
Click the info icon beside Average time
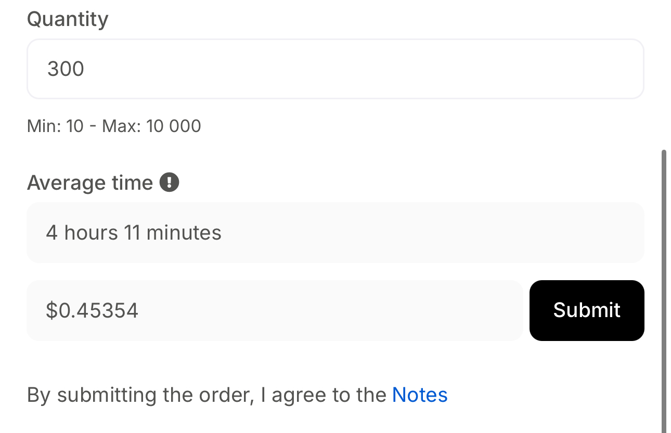(170, 182)
